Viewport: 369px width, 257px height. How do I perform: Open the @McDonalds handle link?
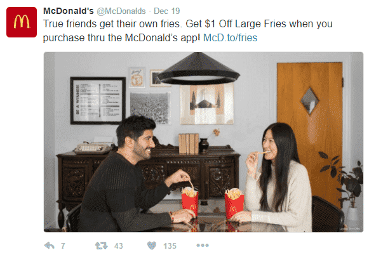[x=121, y=11]
